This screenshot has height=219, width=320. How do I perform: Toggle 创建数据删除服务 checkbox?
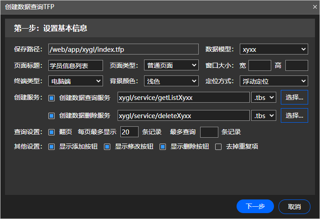coord(52,115)
